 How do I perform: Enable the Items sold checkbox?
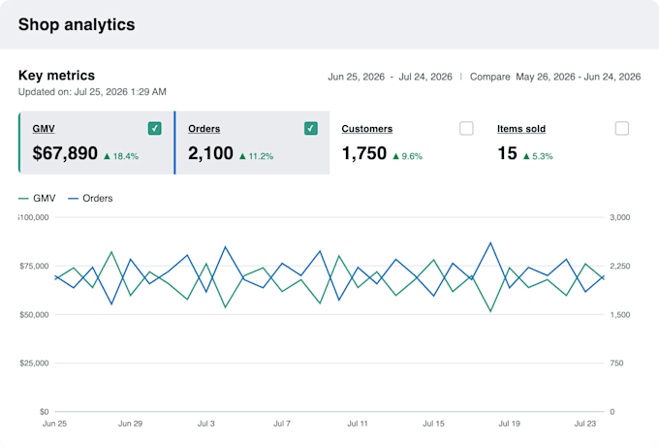tap(621, 128)
